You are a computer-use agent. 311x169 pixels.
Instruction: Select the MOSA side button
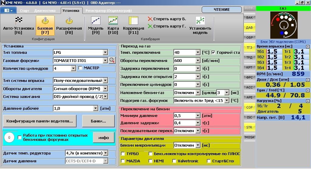[x=249, y=137]
